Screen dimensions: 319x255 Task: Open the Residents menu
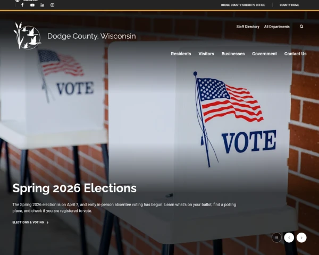tap(181, 54)
